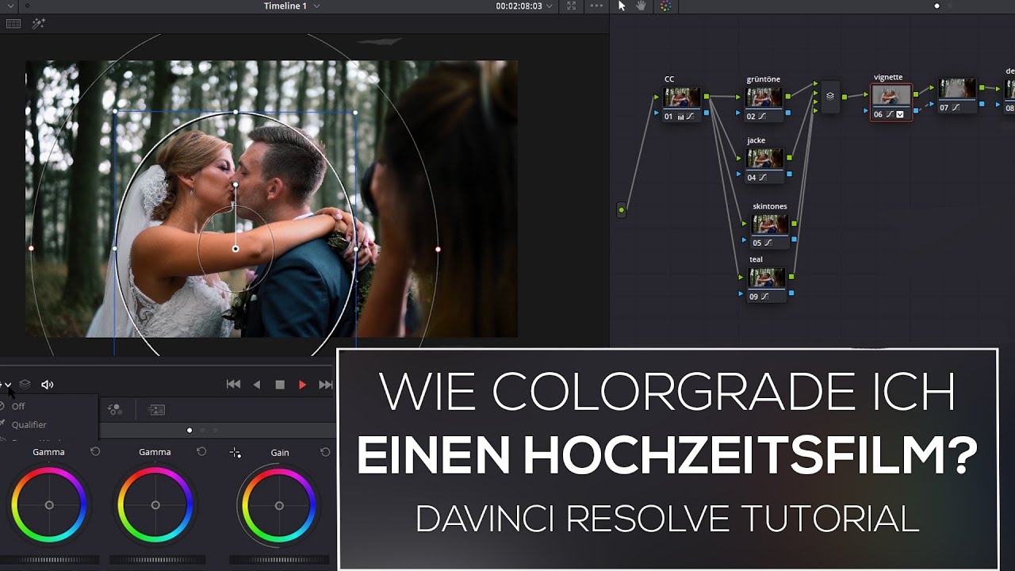Select node 07
Viewport: 1015px width, 571px height.
click(957, 95)
